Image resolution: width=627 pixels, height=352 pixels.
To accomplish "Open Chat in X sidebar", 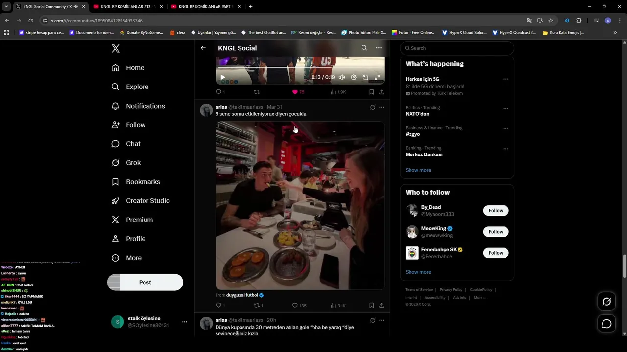I will pyautogui.click(x=126, y=144).
